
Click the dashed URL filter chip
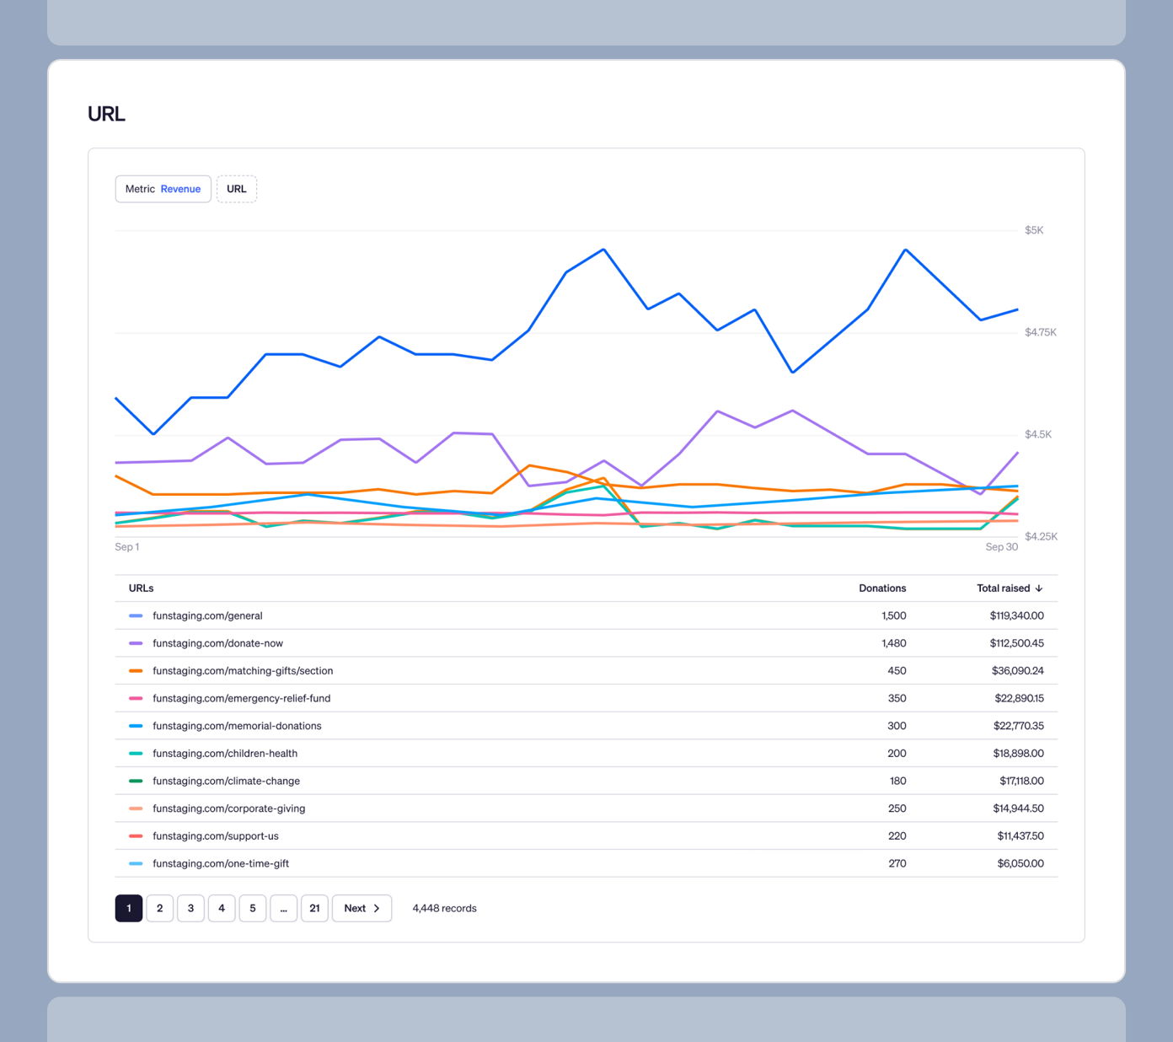[237, 189]
